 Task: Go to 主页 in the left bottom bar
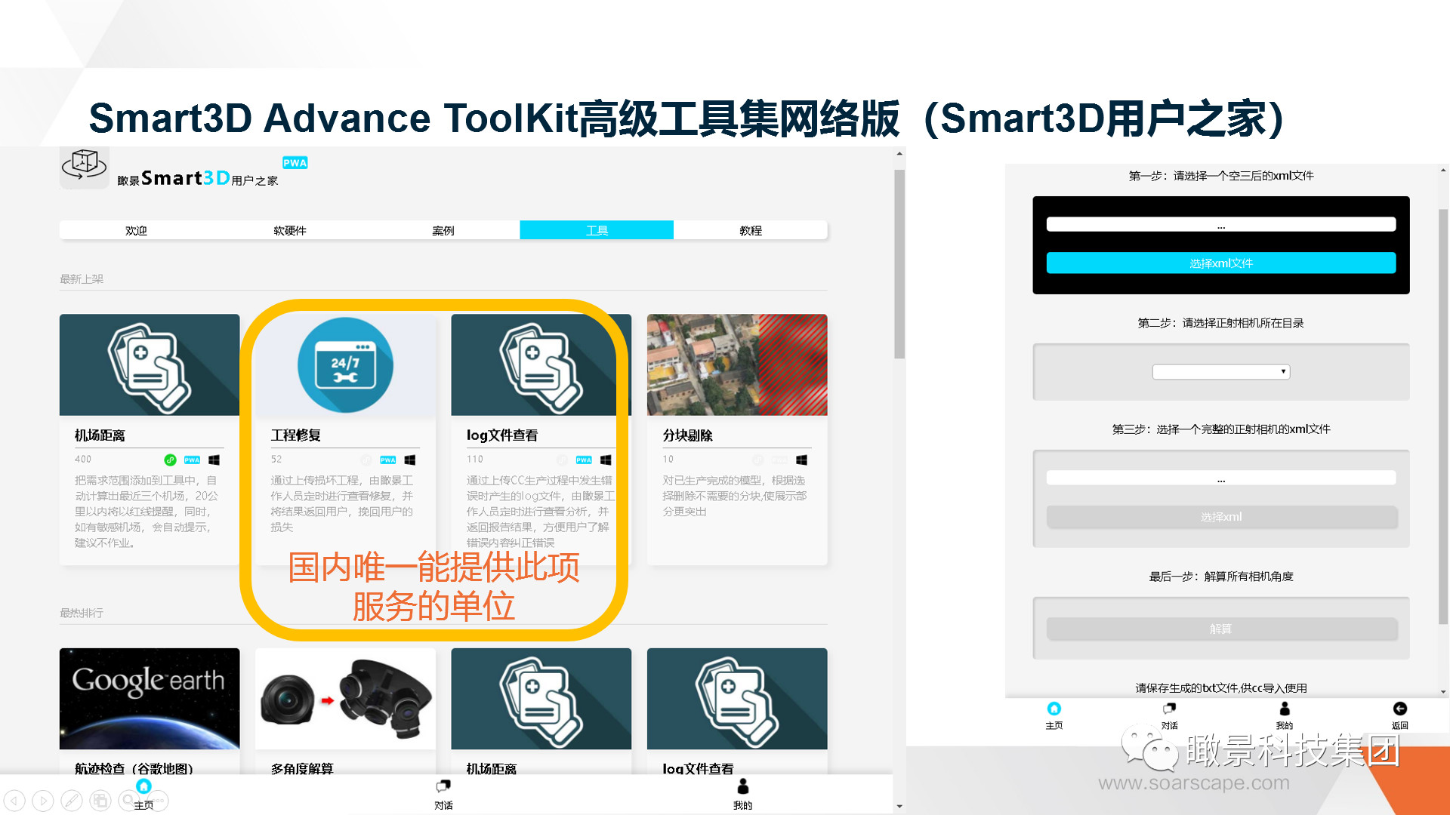143,795
